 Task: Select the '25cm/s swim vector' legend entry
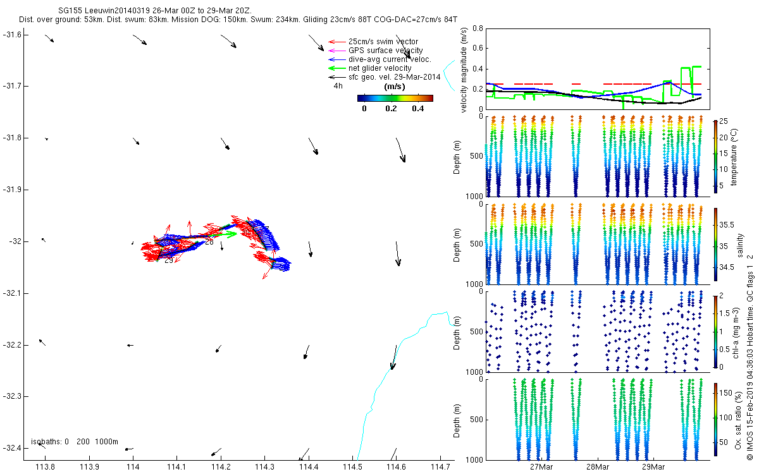[x=383, y=41]
